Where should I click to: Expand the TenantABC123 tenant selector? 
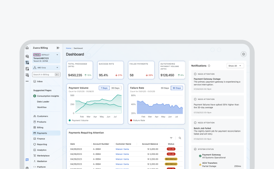tap(57, 55)
